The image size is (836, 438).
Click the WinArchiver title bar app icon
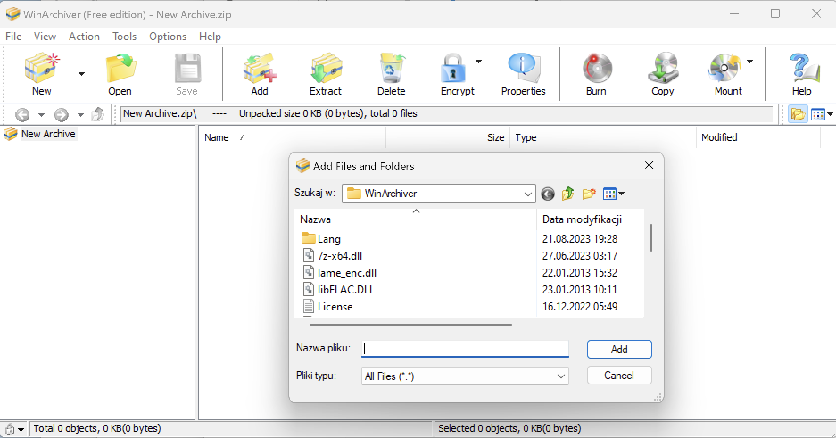pos(12,14)
